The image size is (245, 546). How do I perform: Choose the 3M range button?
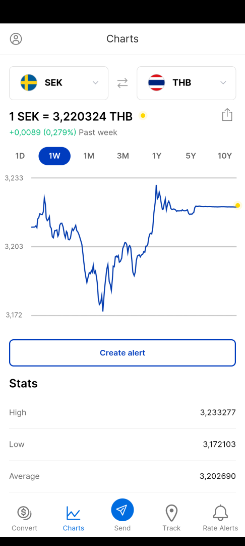click(x=123, y=156)
